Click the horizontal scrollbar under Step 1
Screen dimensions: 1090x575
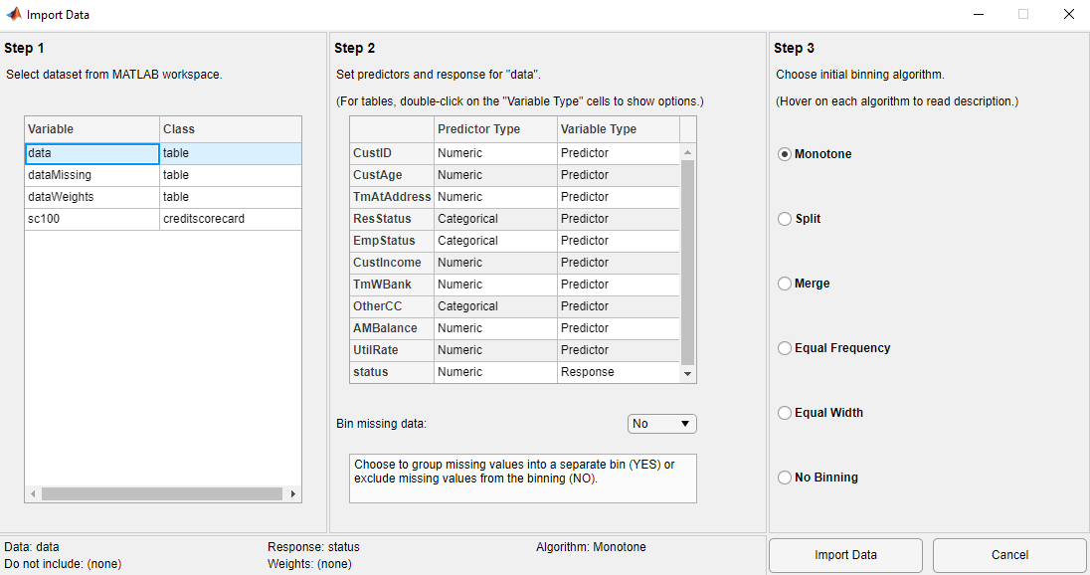(161, 492)
